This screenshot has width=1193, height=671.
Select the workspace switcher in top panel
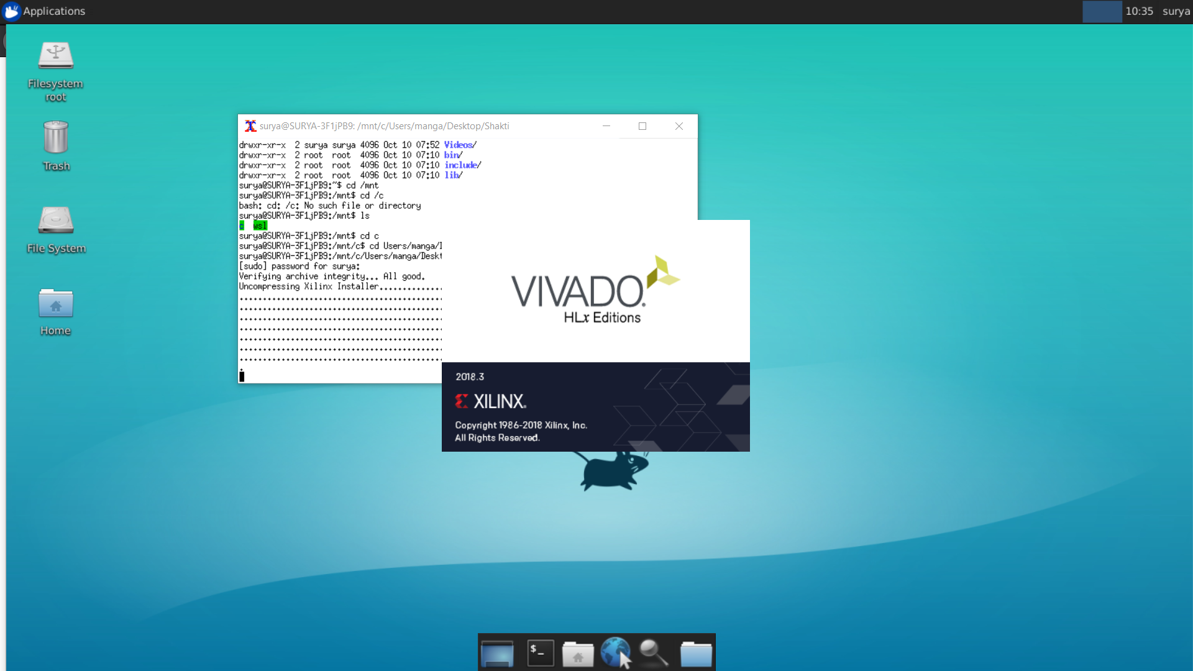pos(1102,11)
